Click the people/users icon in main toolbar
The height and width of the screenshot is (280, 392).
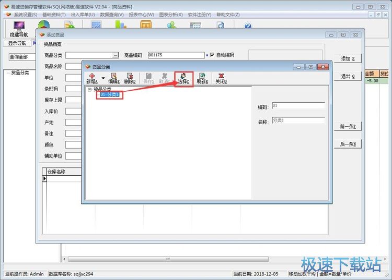pyautogui.click(x=172, y=25)
